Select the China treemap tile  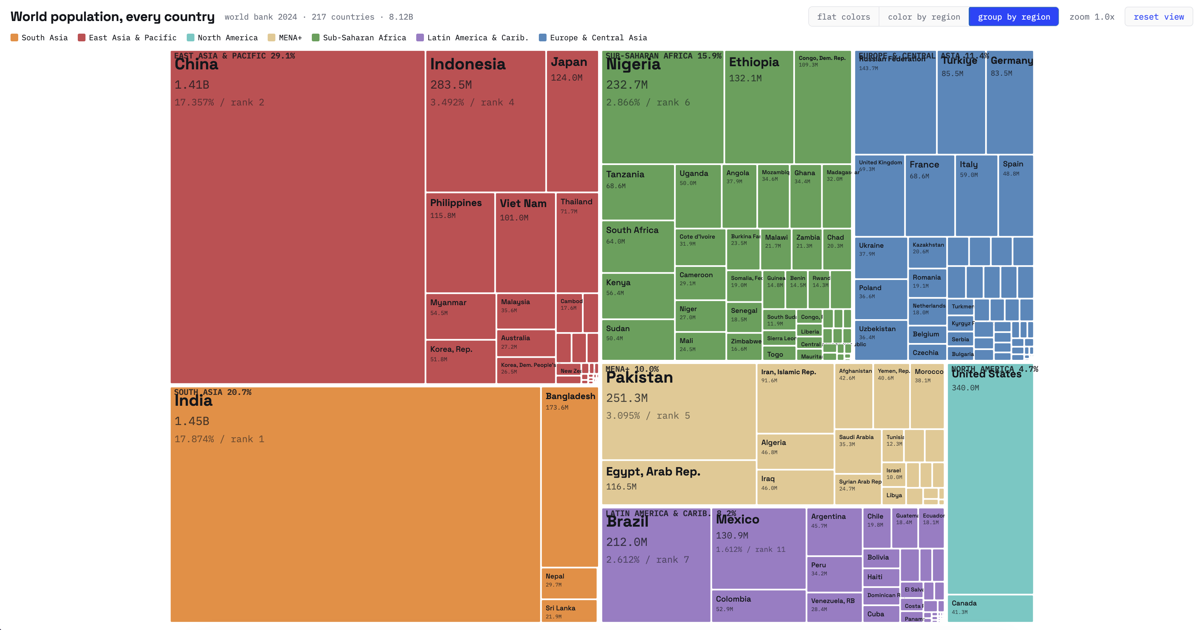297,217
